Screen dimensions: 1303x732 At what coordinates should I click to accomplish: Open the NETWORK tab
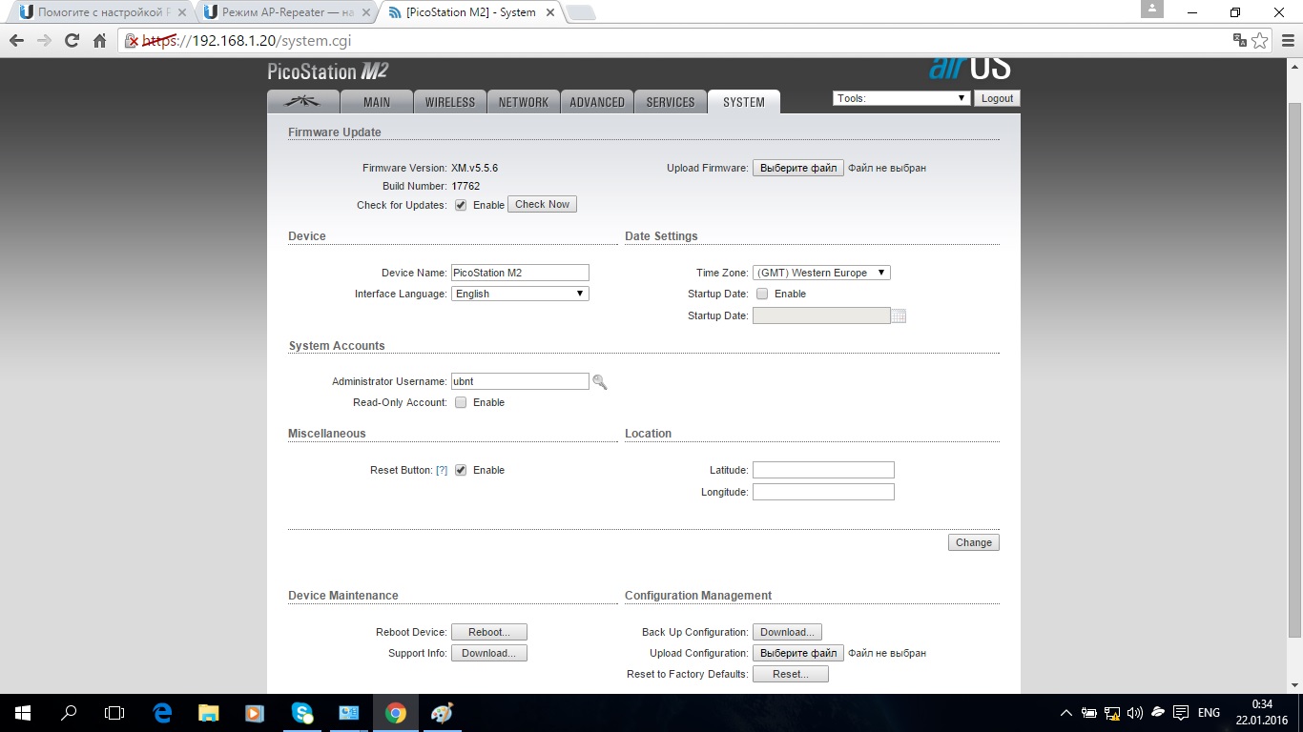coord(524,102)
